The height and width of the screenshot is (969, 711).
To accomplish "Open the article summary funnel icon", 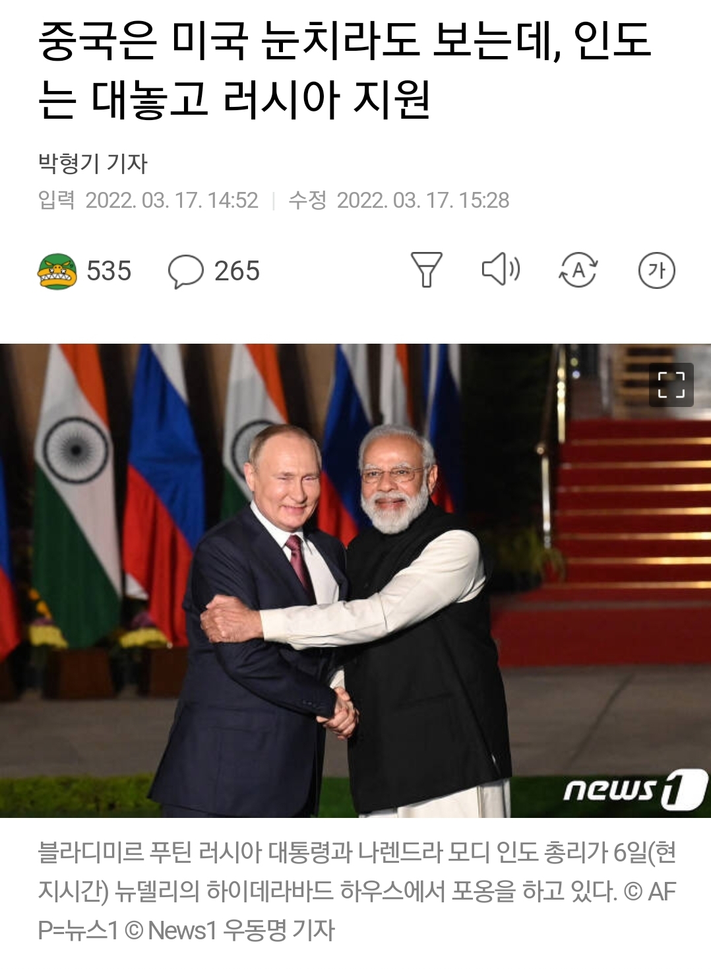I will click(x=426, y=270).
